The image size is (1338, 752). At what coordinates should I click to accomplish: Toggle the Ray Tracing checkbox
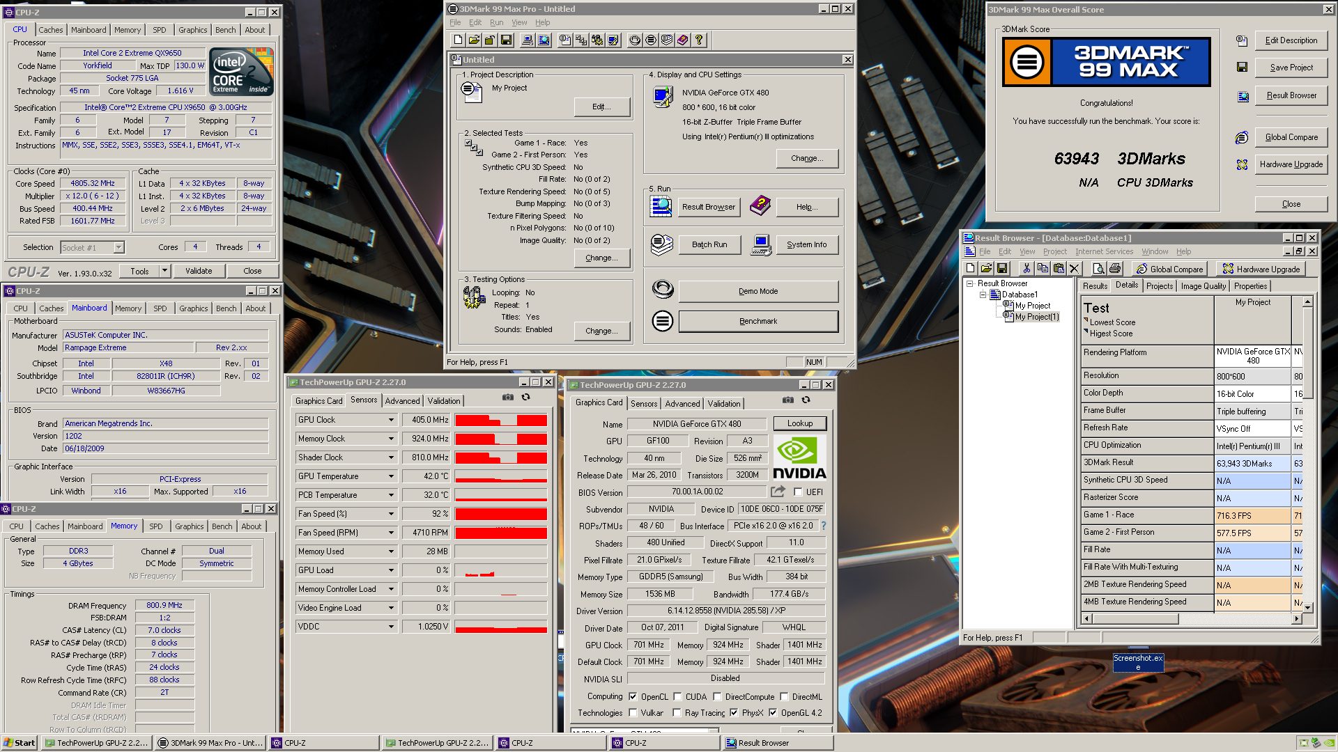(677, 712)
